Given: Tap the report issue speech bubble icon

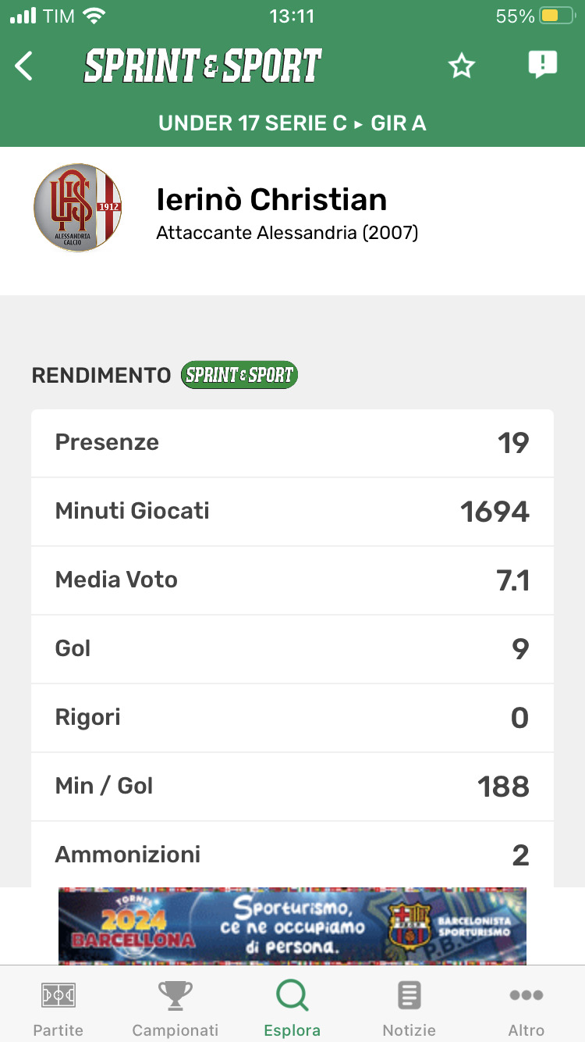Looking at the screenshot, I should (x=542, y=65).
